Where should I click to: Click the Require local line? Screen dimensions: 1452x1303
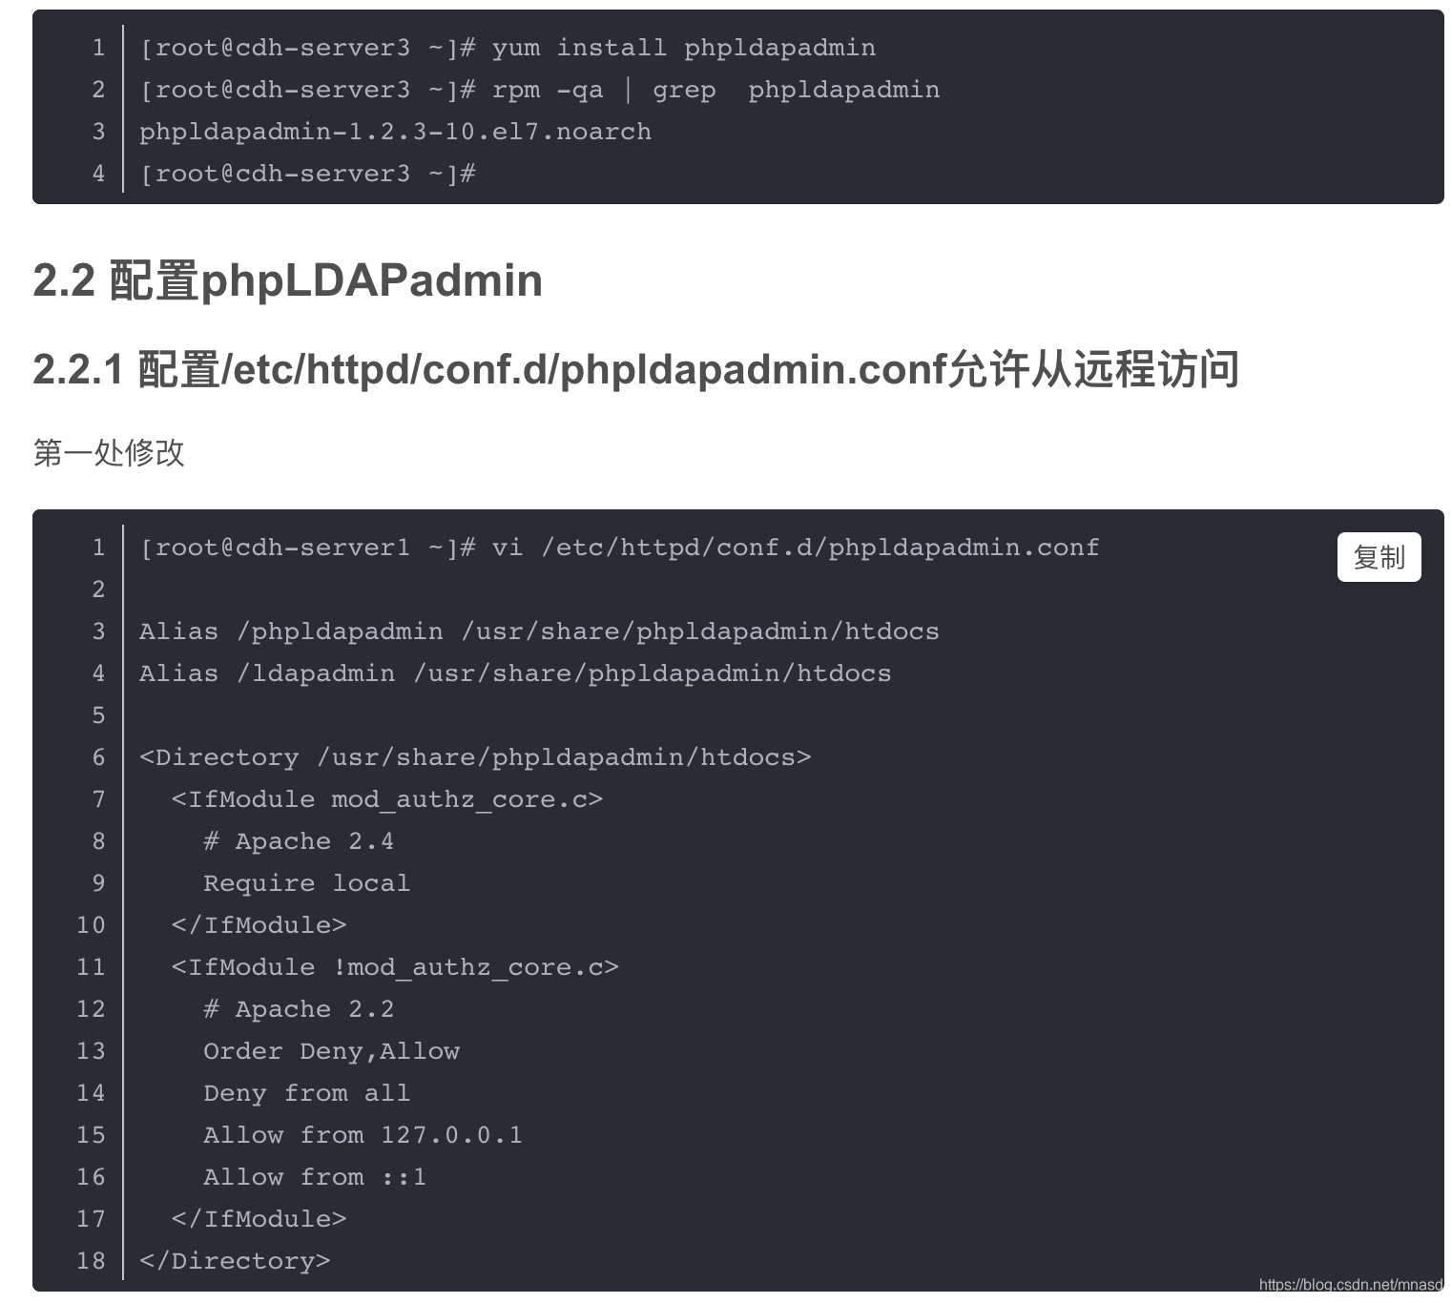point(307,883)
